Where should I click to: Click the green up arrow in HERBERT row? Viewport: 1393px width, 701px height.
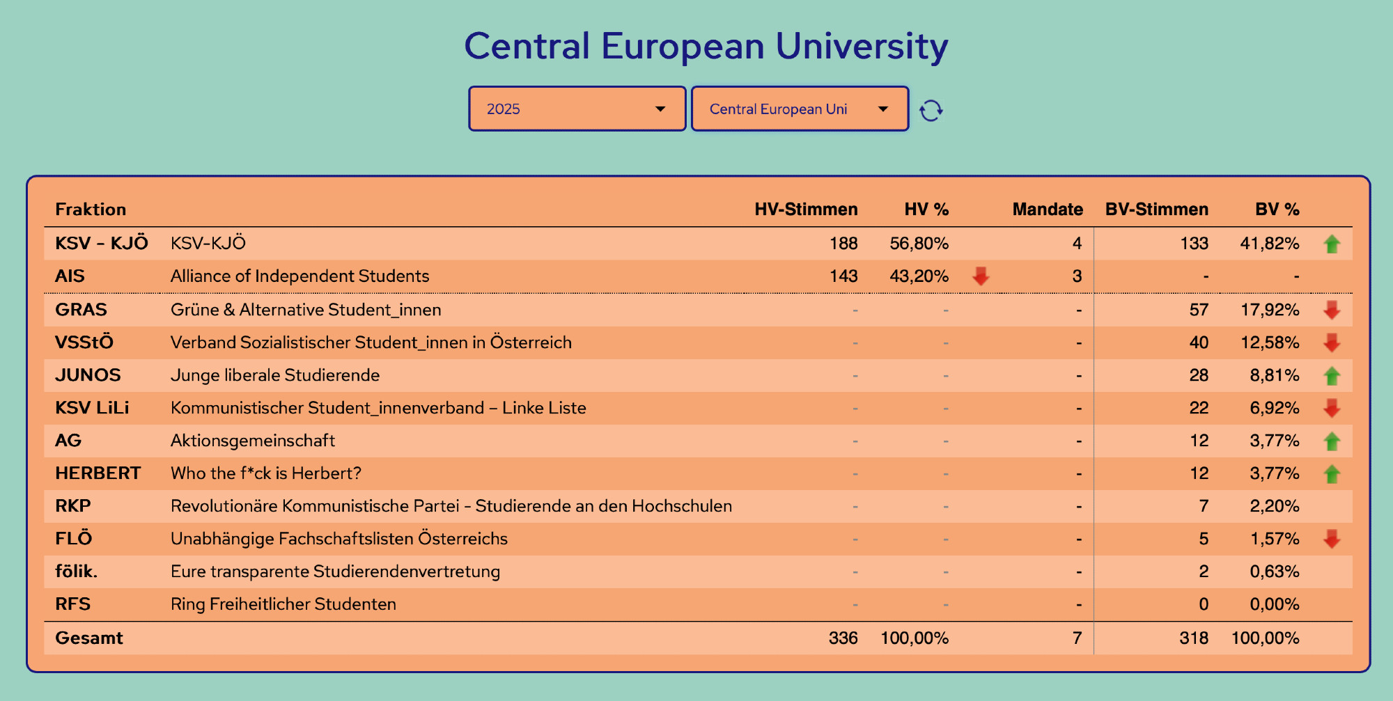pos(1332,474)
